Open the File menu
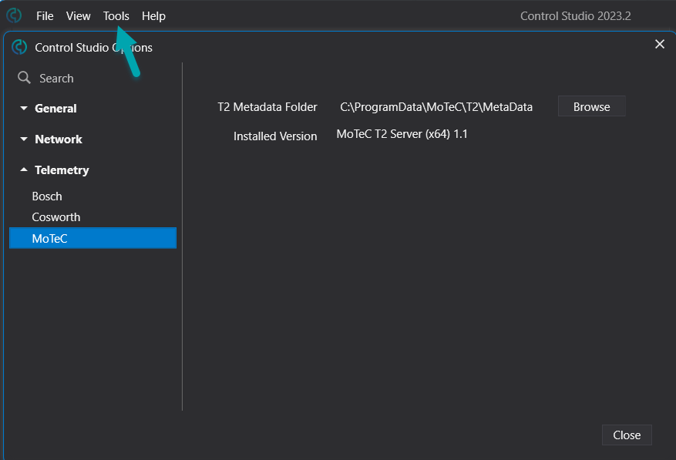The height and width of the screenshot is (460, 676). [45, 16]
